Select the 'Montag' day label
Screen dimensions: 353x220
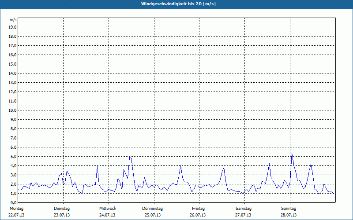16,209
